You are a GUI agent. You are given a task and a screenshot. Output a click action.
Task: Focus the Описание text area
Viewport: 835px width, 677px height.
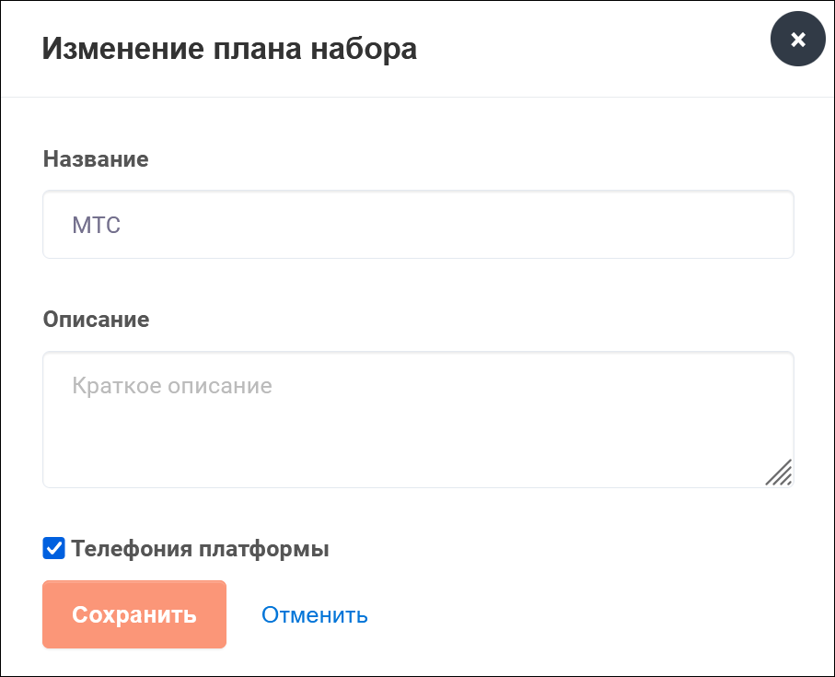point(418,419)
